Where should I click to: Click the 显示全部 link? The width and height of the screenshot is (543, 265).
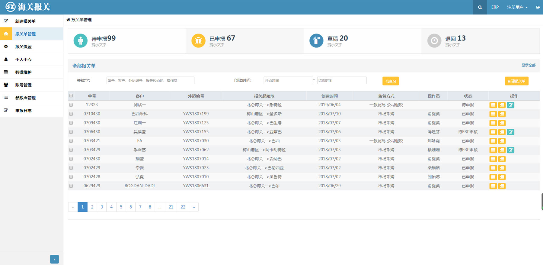(x=528, y=65)
